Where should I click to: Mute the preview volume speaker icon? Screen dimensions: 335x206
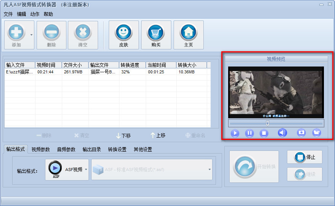(x=282, y=133)
